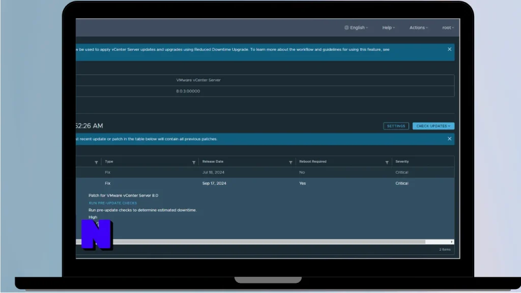Select the Jul 18, 2024 release row
Screen dimensions: 521x293
265,172
